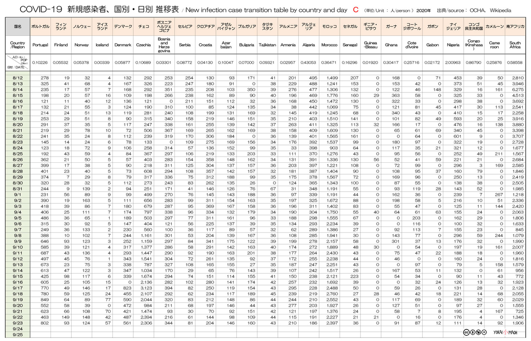The image size is (531, 341).
Task: Click population value 0.10226 for Portugal
Action: 40,63
